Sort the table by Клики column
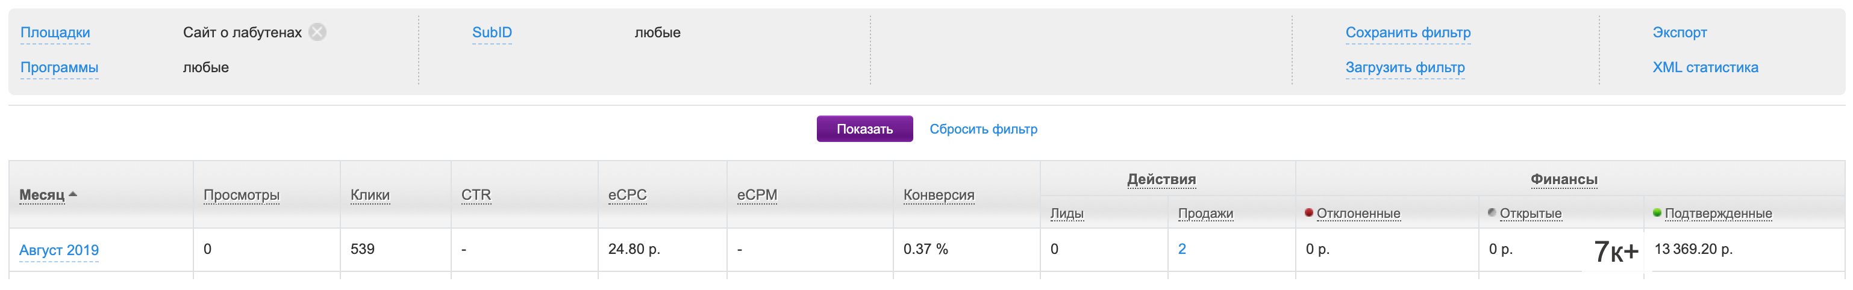This screenshot has width=1853, height=290. point(370,196)
